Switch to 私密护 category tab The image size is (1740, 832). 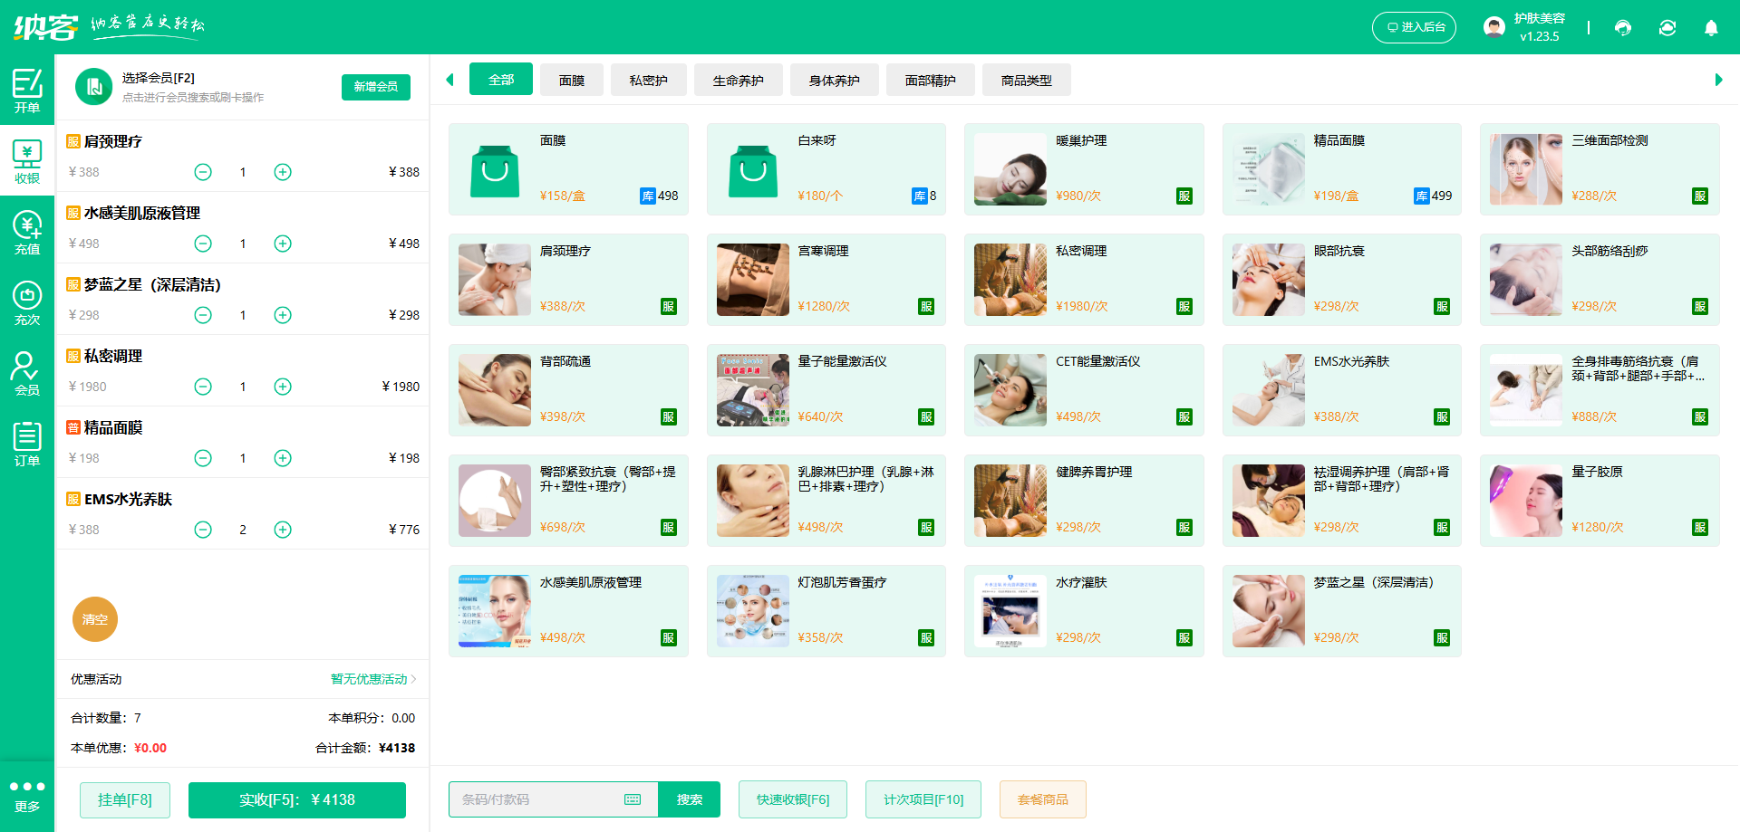point(648,81)
